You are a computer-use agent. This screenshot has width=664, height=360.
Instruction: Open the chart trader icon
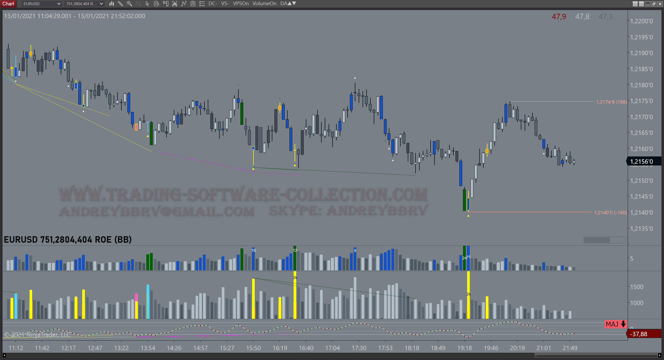click(x=165, y=4)
